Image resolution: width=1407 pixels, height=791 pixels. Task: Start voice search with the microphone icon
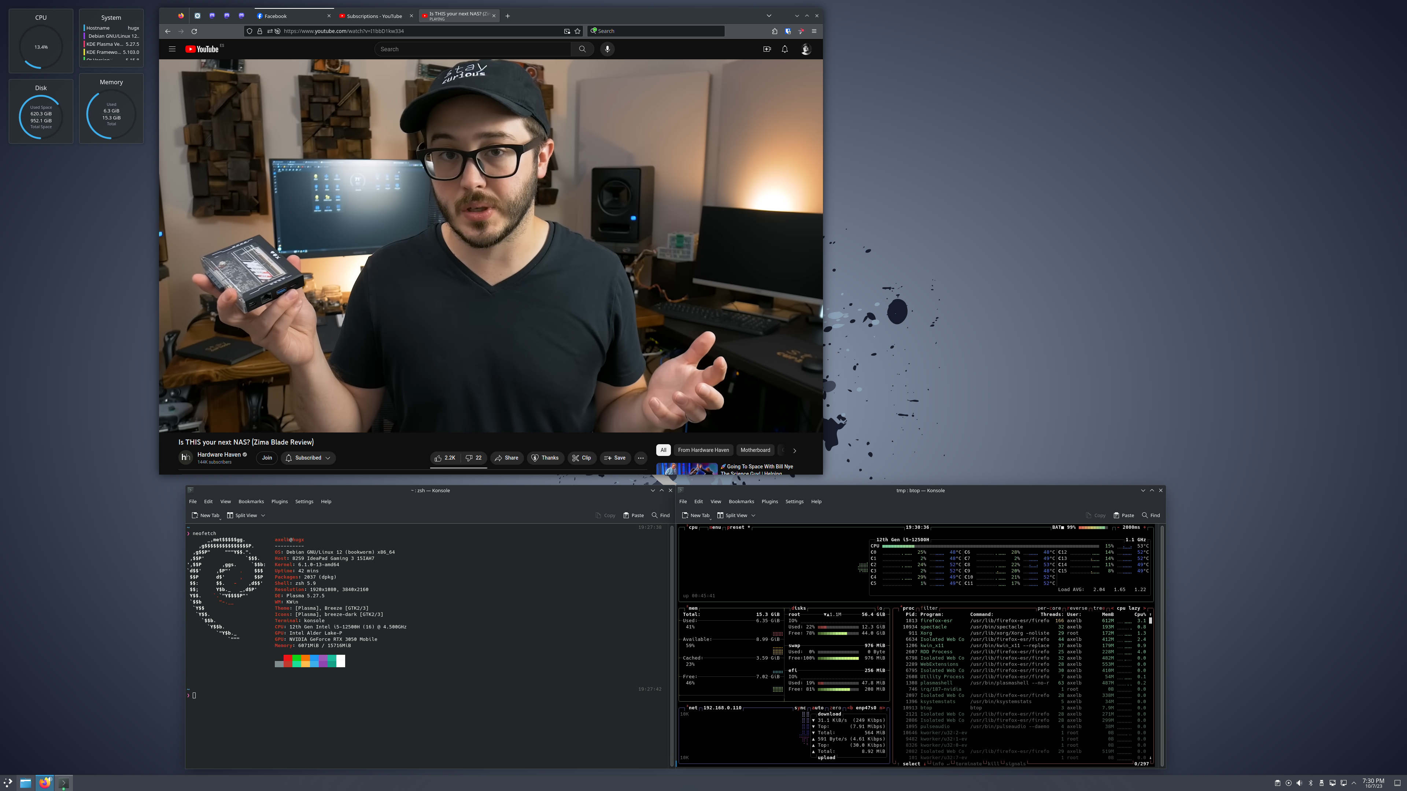[x=608, y=49]
